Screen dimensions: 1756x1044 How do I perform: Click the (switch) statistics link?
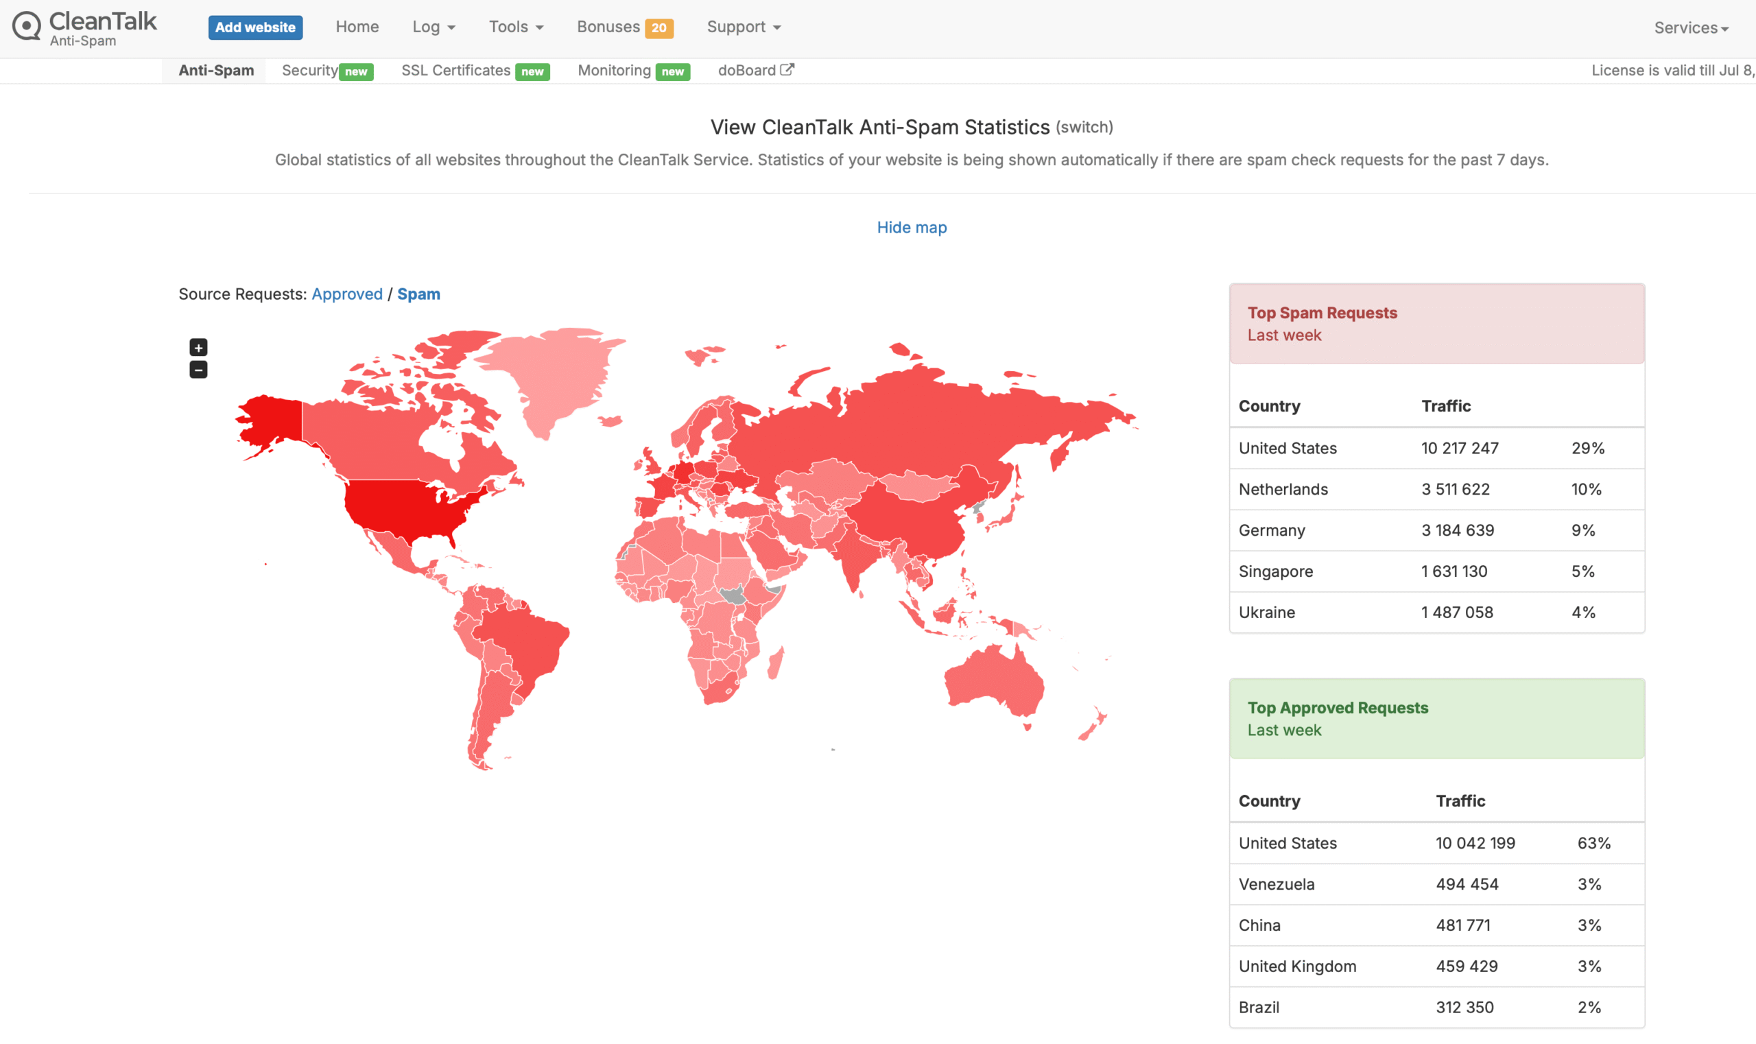(1084, 128)
